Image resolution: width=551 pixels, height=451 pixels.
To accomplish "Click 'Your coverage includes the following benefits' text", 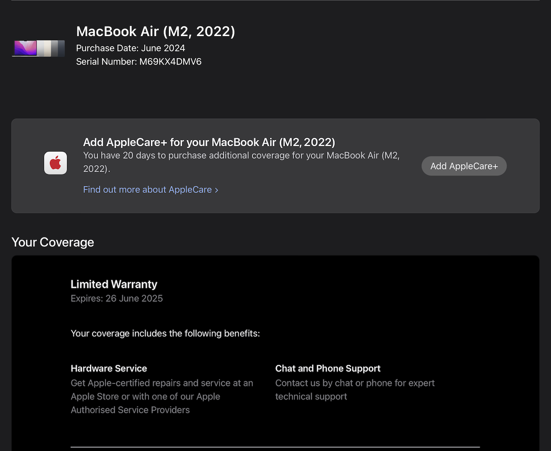I will (x=165, y=334).
